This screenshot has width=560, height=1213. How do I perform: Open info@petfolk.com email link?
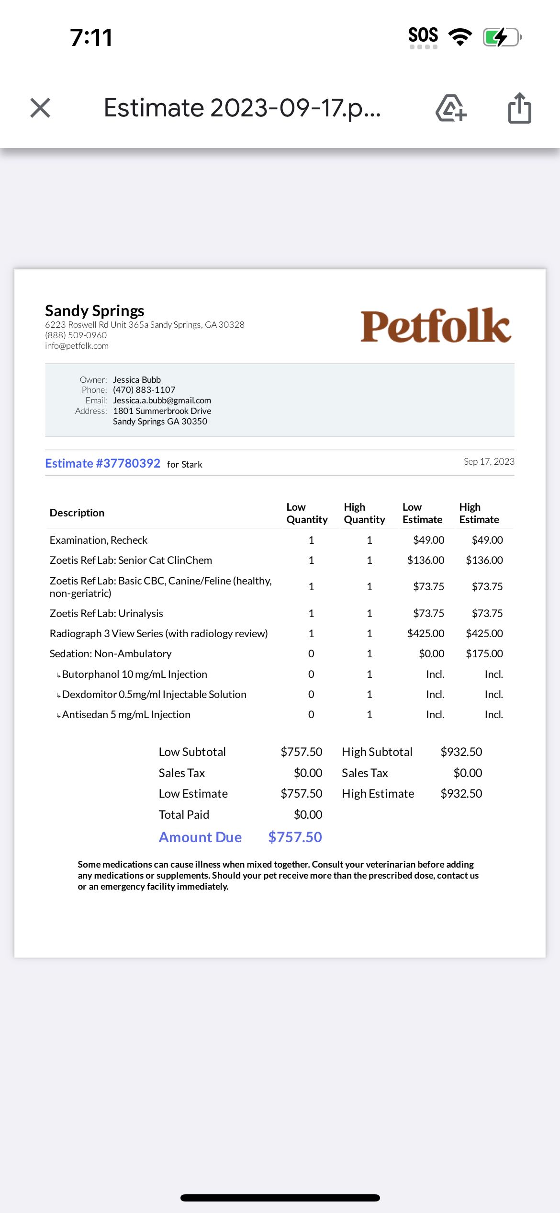[77, 346]
